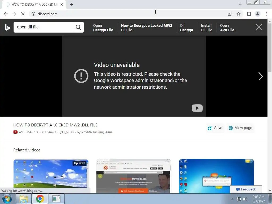This screenshot has width=272, height=204.
Task: Open the Chrome profile avatar
Action: (x=258, y=14)
